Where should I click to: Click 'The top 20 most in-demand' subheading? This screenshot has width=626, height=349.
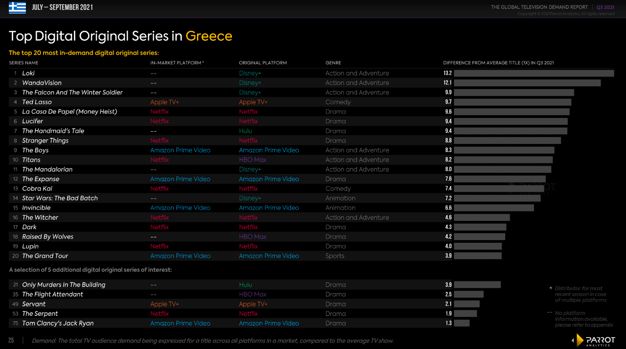[84, 53]
